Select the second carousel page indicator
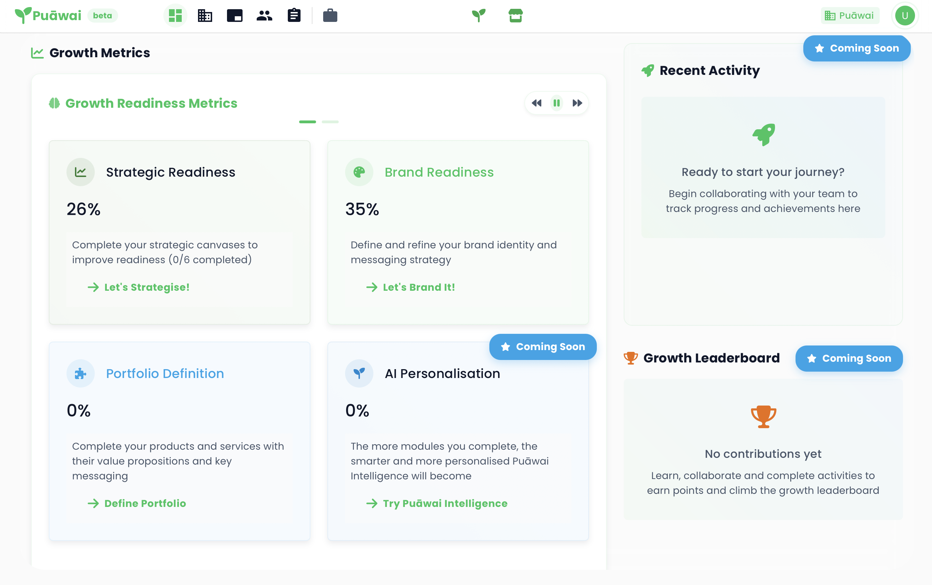 click(x=330, y=122)
